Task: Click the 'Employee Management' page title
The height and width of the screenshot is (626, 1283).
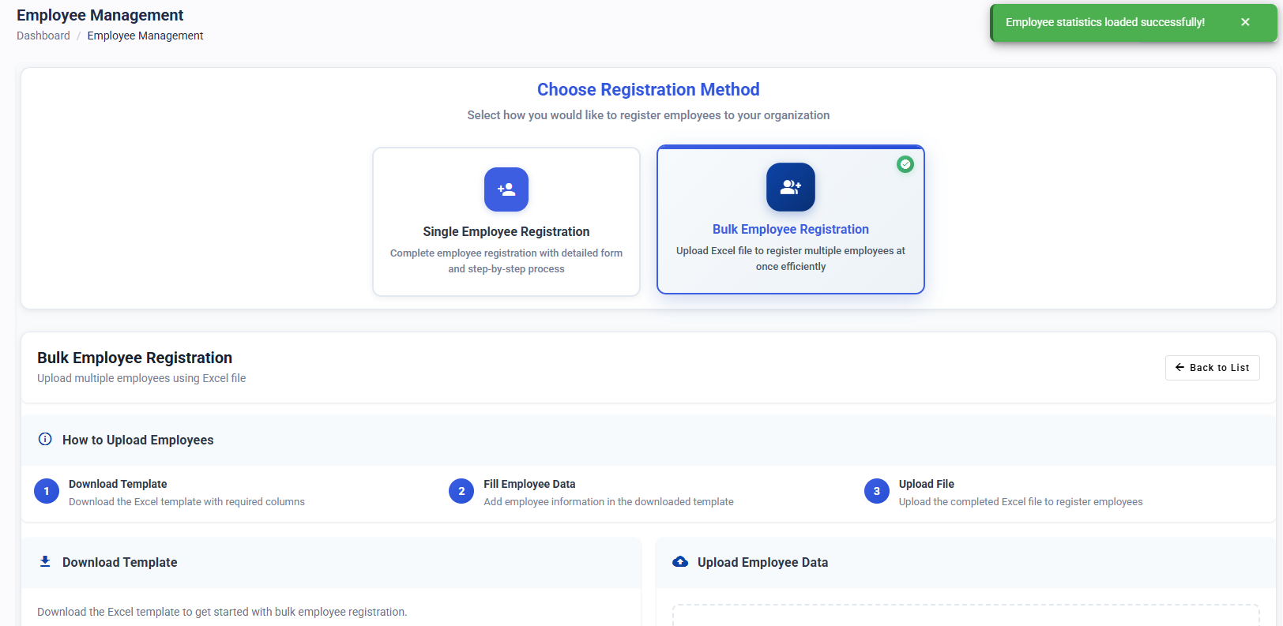Action: tap(100, 15)
